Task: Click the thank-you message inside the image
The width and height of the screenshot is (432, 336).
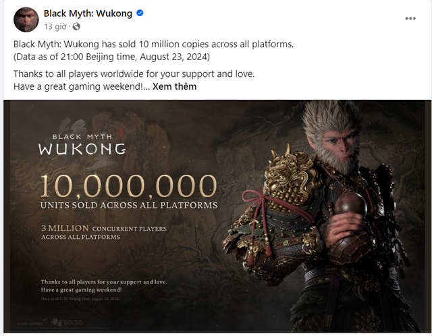Action: point(103,285)
